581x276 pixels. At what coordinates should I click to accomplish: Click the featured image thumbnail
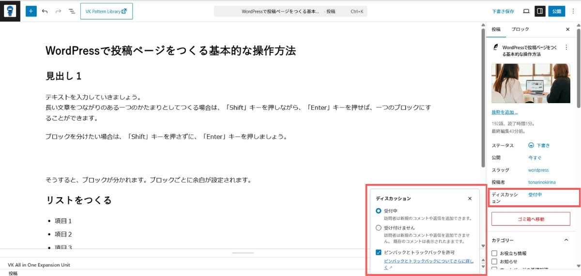(531, 83)
